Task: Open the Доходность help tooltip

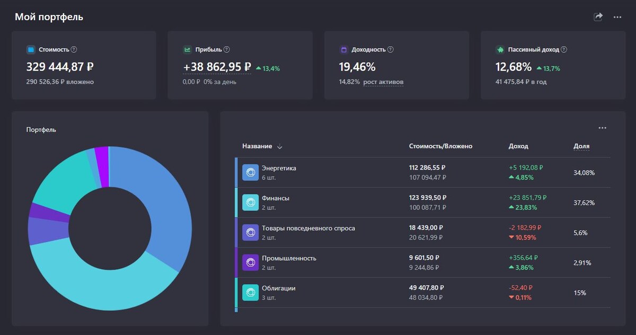Action: pyautogui.click(x=391, y=49)
